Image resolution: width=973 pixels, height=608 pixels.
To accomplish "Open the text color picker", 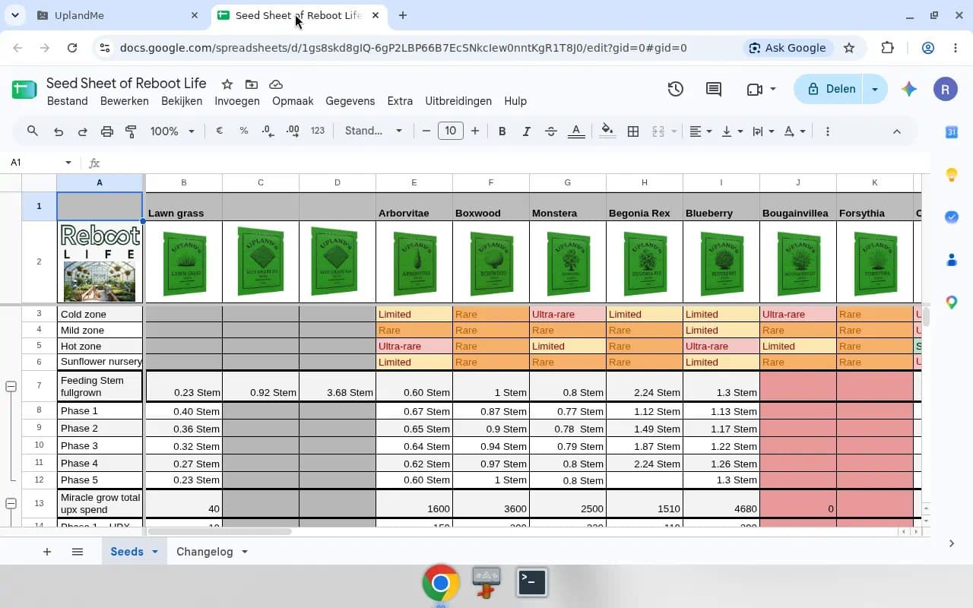I will (x=576, y=131).
